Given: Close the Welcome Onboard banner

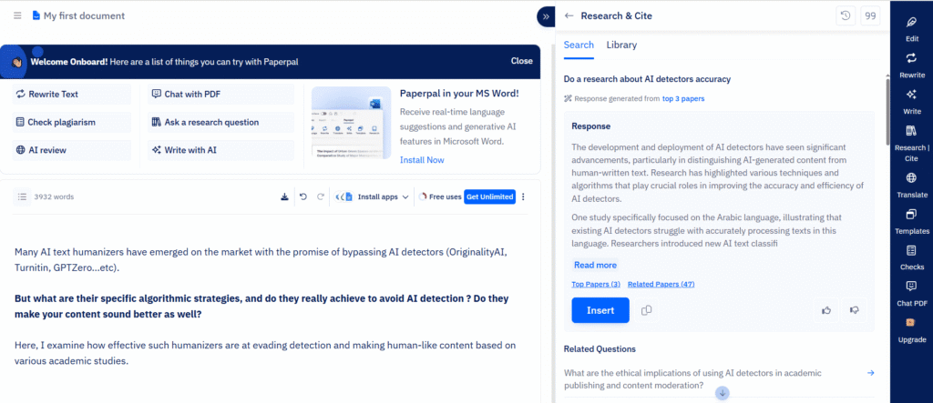Looking at the screenshot, I should (x=521, y=61).
